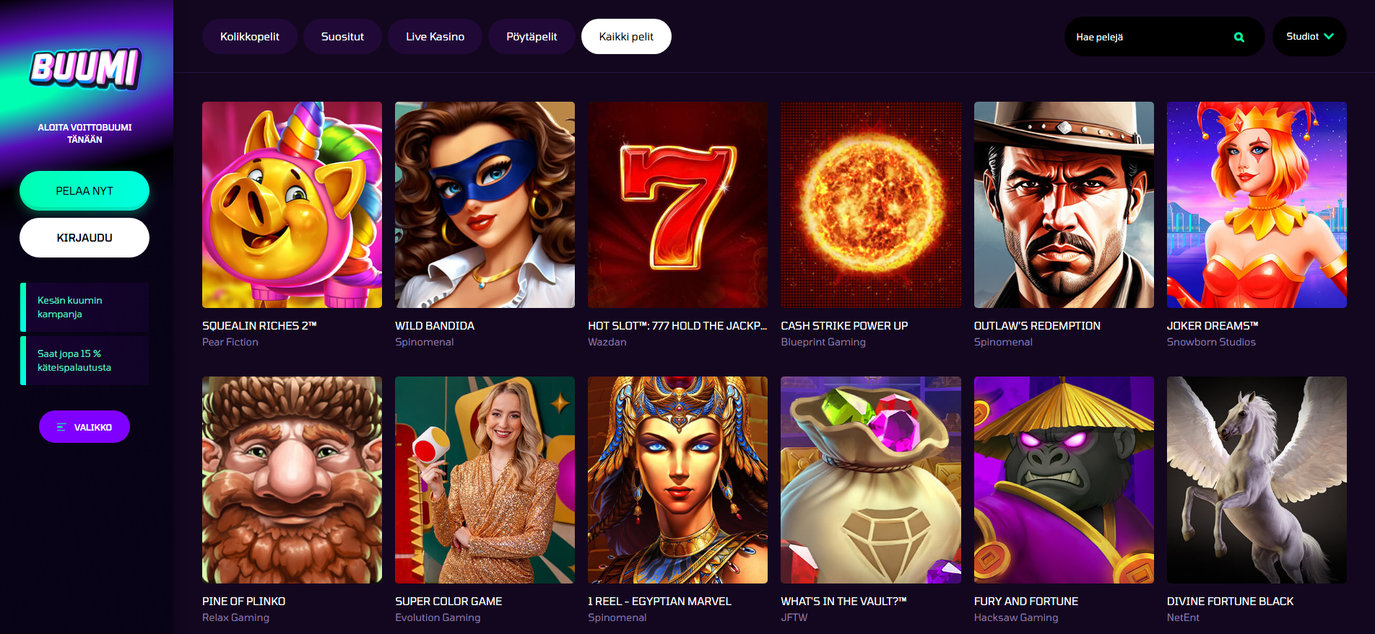Open the Squealin Riches 2 game

(291, 204)
